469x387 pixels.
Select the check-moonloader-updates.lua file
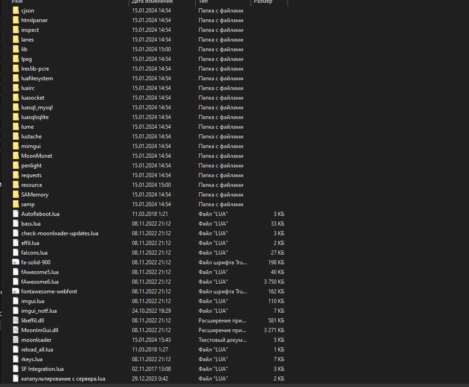coord(60,233)
